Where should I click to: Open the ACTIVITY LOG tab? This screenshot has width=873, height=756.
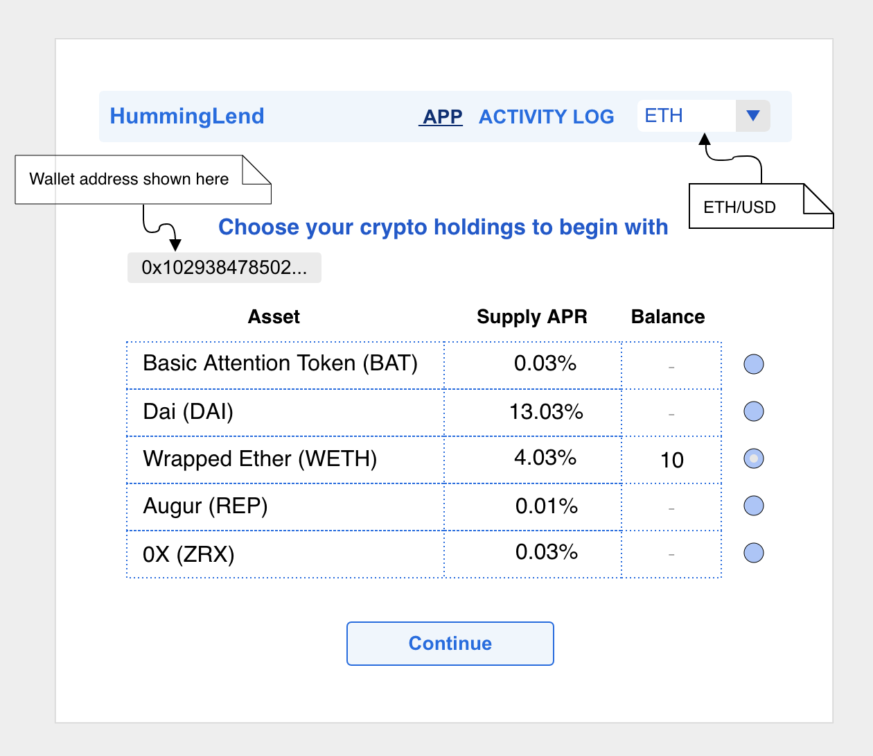click(546, 117)
